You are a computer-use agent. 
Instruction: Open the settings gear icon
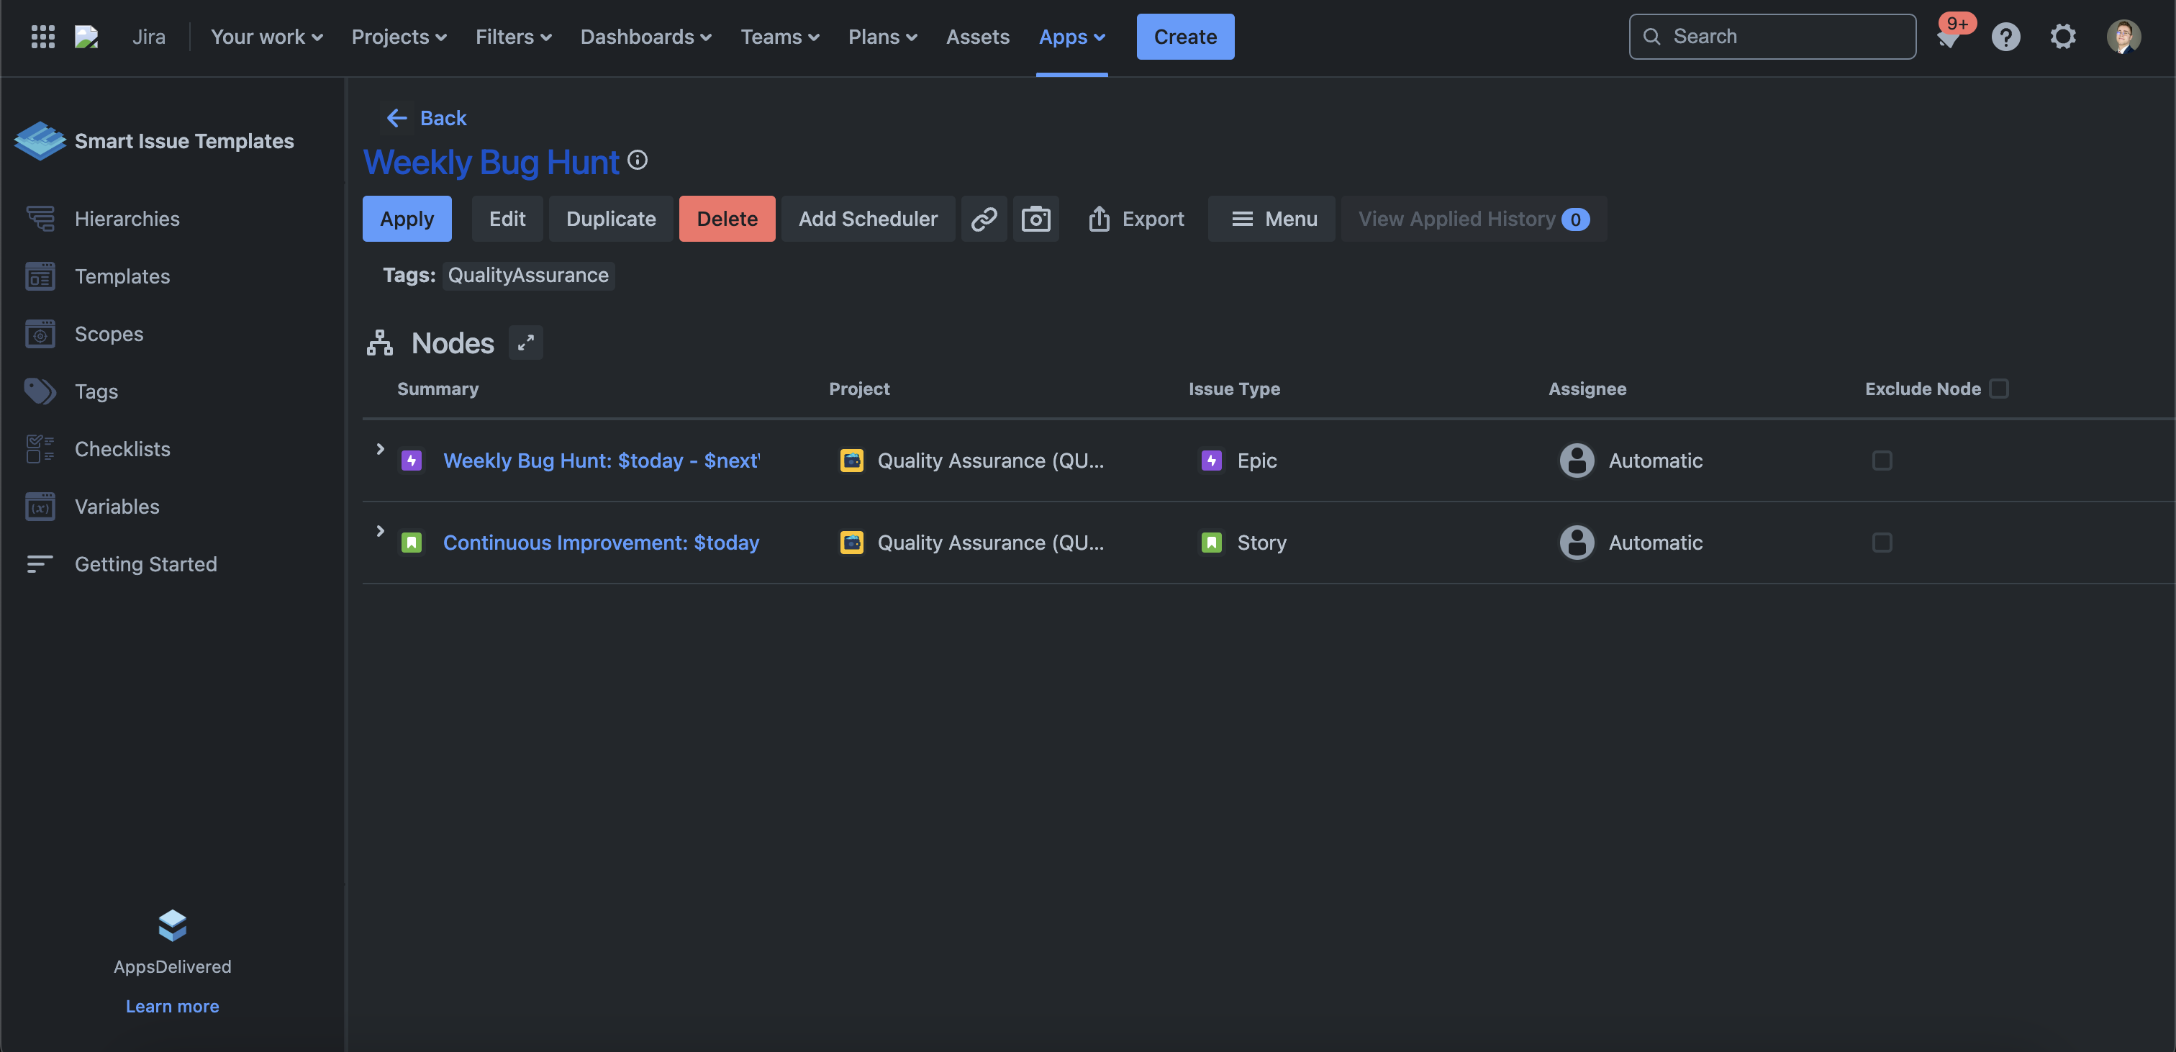[x=2063, y=36]
